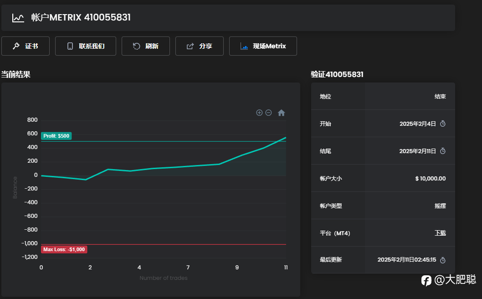
Task: Click the 下载 MT4 platform download link
Action: tap(440, 233)
